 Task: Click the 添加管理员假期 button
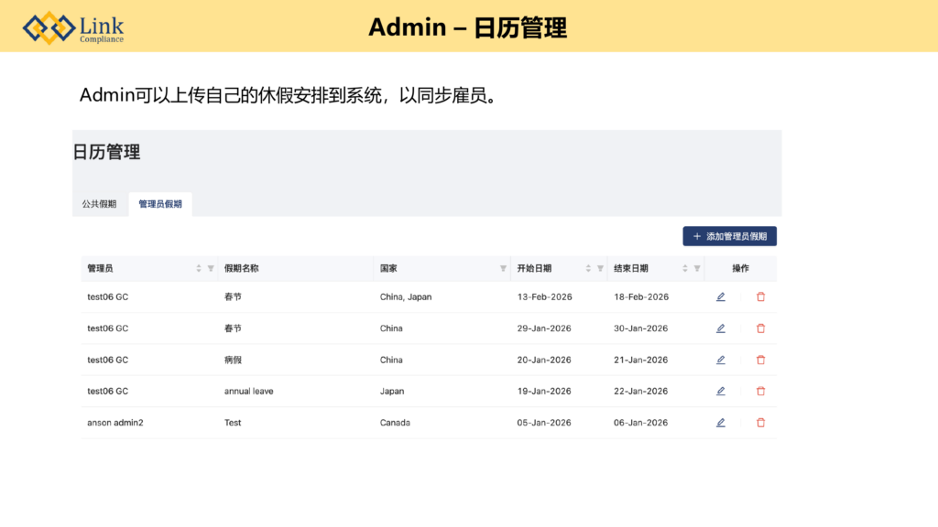click(729, 236)
